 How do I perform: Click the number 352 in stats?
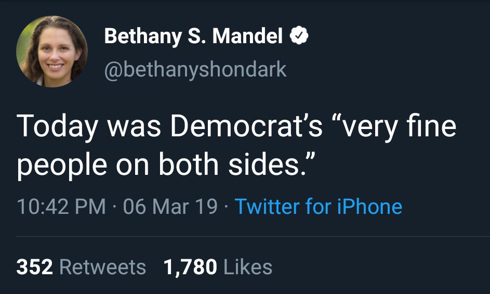(x=35, y=267)
